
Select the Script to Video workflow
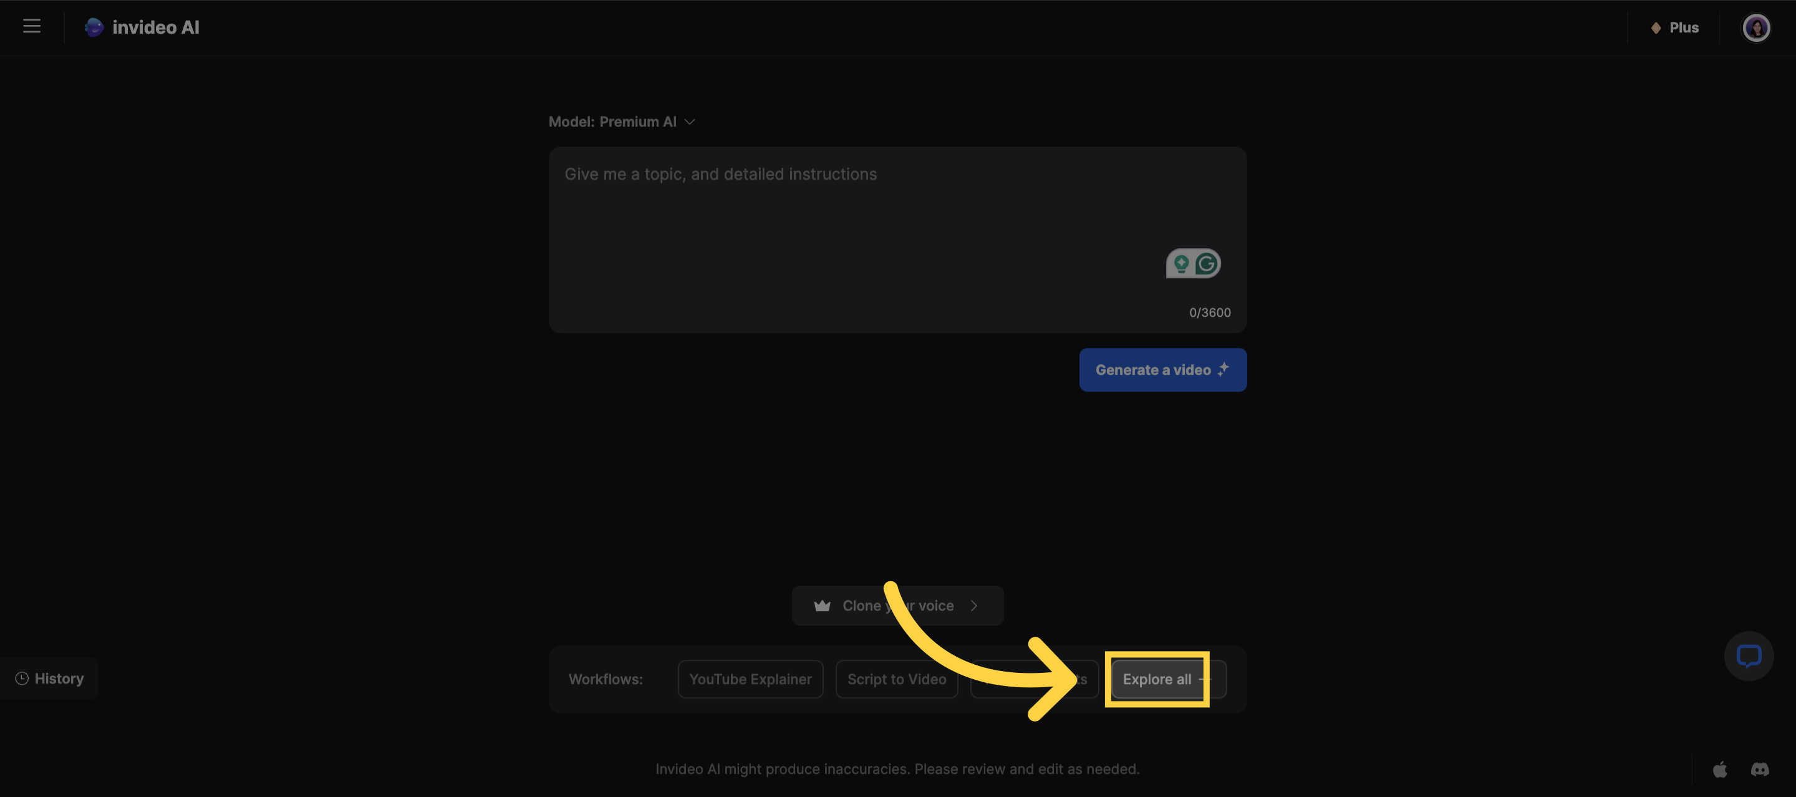[x=896, y=679]
